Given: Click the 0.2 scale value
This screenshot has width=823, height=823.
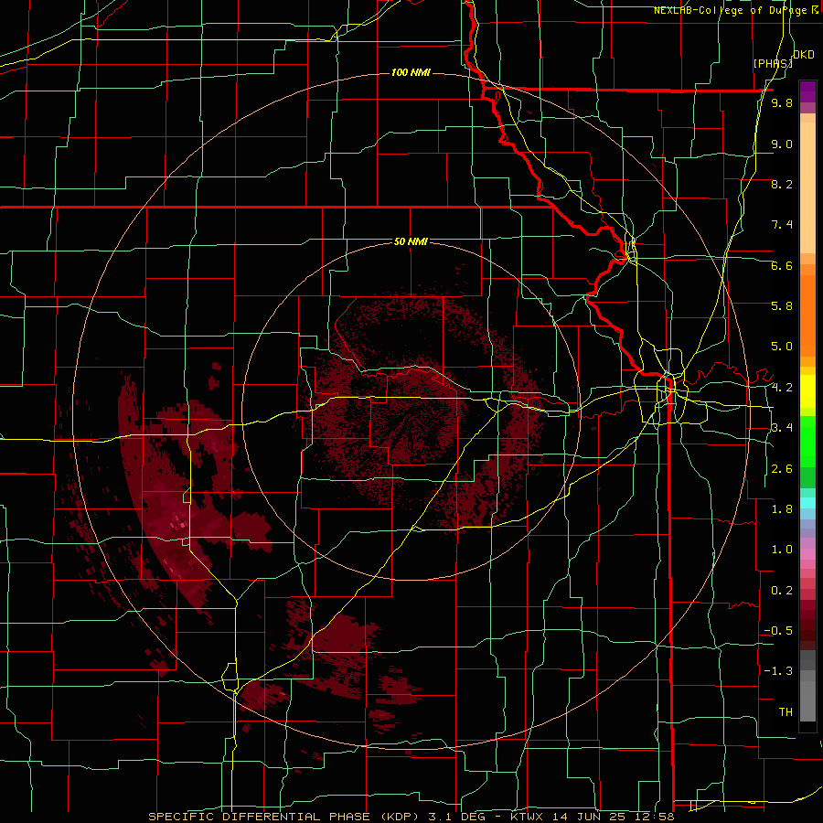Looking at the screenshot, I should (782, 591).
